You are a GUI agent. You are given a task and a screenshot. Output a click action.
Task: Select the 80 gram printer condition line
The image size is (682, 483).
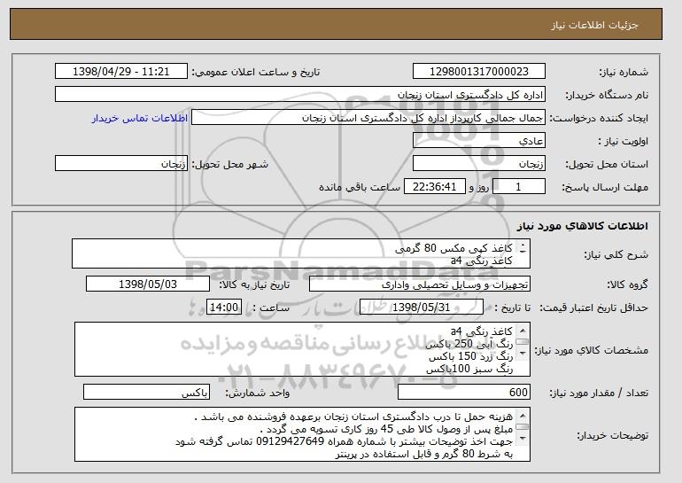424,454
